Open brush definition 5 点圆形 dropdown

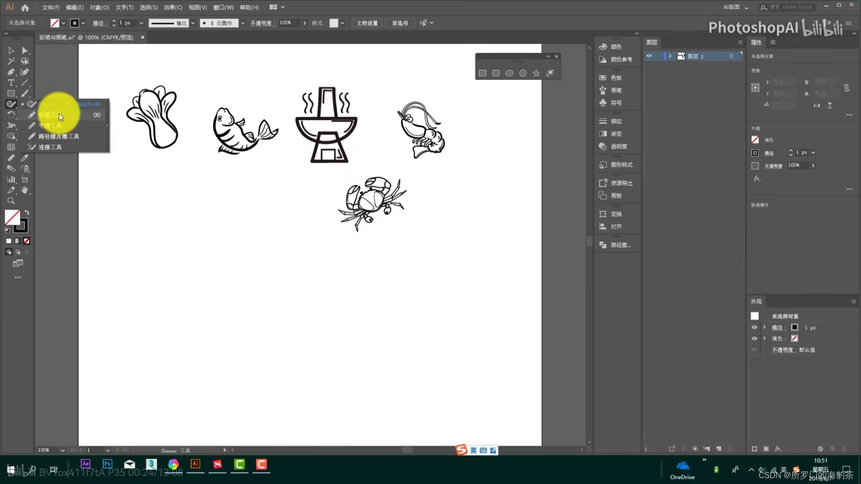[243, 23]
